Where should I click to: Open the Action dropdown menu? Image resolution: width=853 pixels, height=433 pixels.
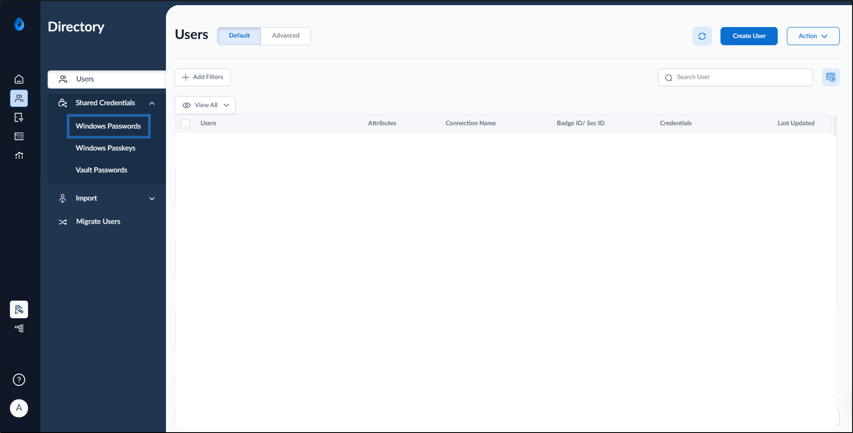pyautogui.click(x=813, y=36)
